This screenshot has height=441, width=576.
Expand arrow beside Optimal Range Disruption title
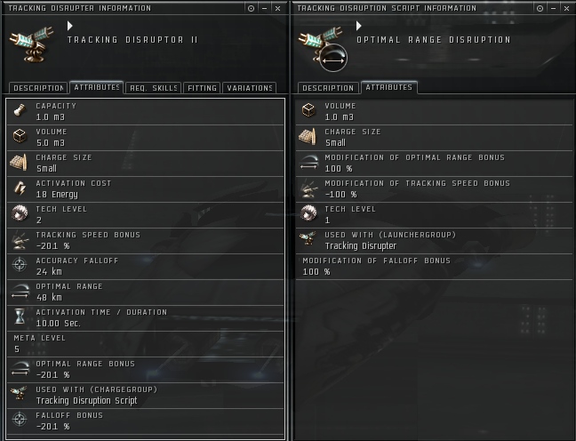pos(359,26)
